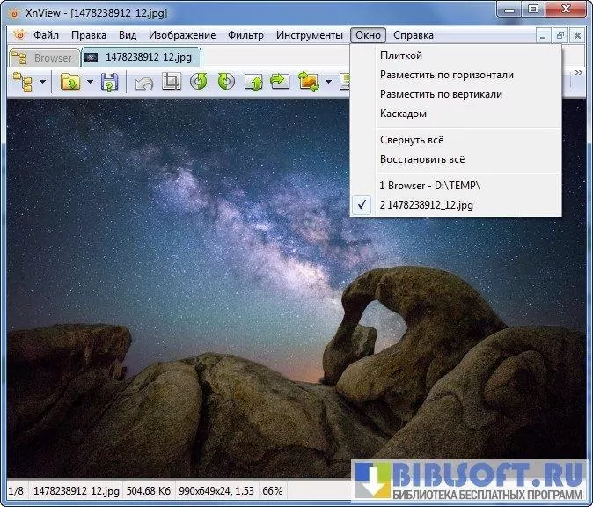The height and width of the screenshot is (507, 593).
Task: Click the Open folder toolbar icon
Action: (x=70, y=83)
